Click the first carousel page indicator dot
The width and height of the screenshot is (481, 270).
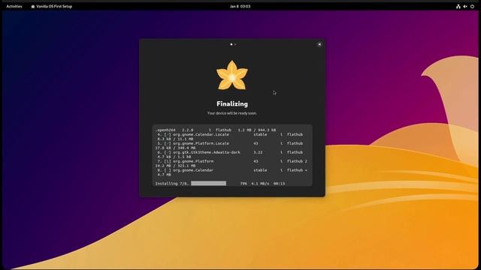click(x=231, y=44)
